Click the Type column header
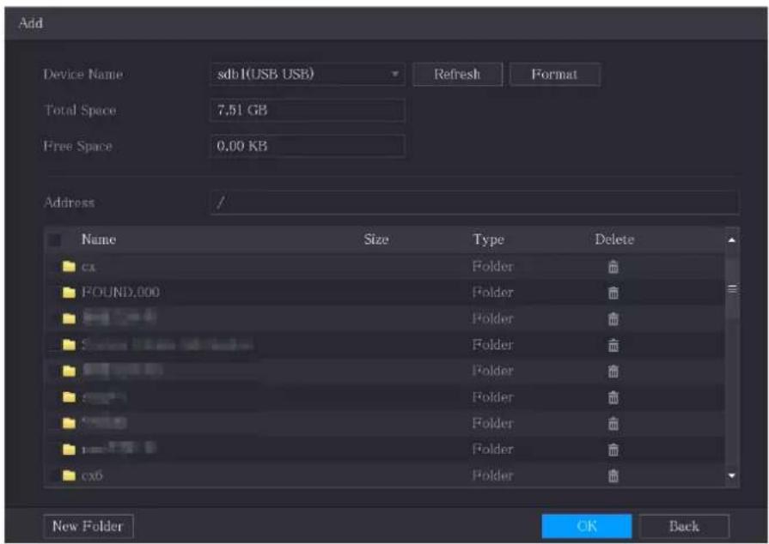This screenshot has height=544, width=769. click(488, 240)
